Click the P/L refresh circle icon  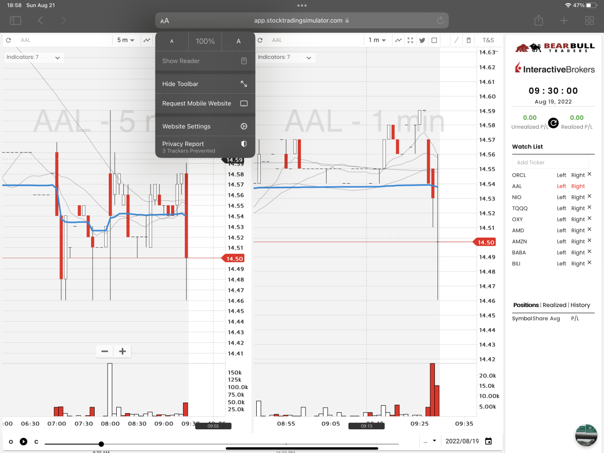553,123
